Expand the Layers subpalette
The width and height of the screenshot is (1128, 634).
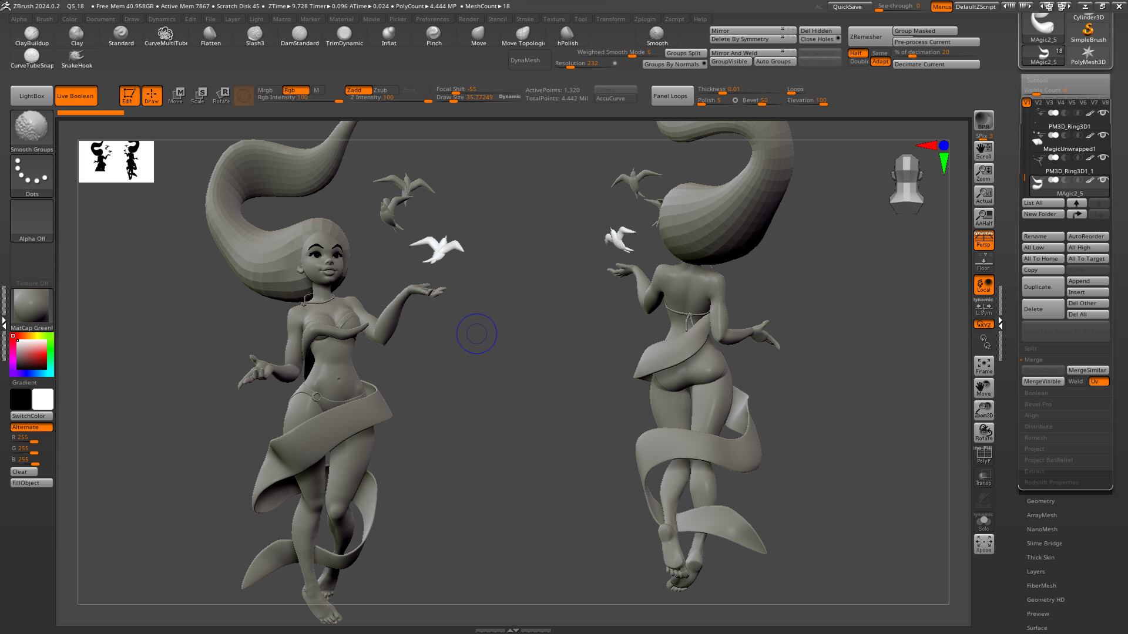[1036, 572]
